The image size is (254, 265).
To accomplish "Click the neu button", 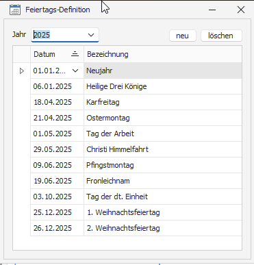I will click(183, 36).
